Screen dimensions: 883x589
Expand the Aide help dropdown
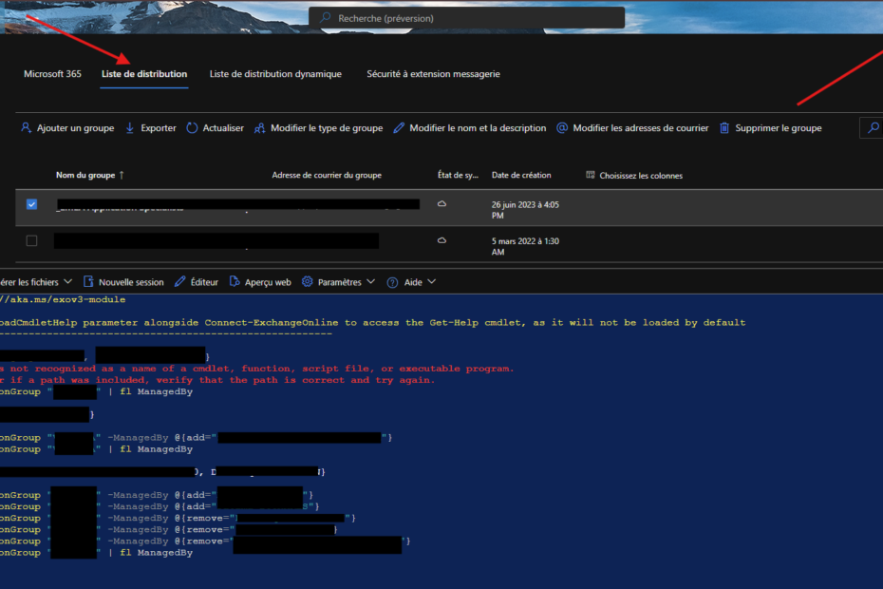coord(411,282)
